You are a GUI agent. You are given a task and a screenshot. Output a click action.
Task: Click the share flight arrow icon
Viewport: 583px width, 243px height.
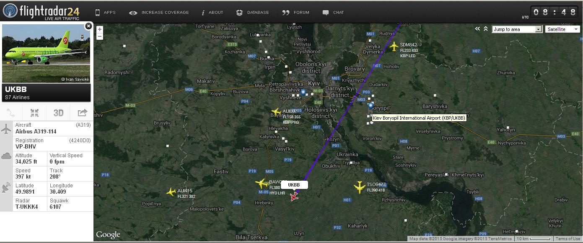pyautogui.click(x=82, y=113)
